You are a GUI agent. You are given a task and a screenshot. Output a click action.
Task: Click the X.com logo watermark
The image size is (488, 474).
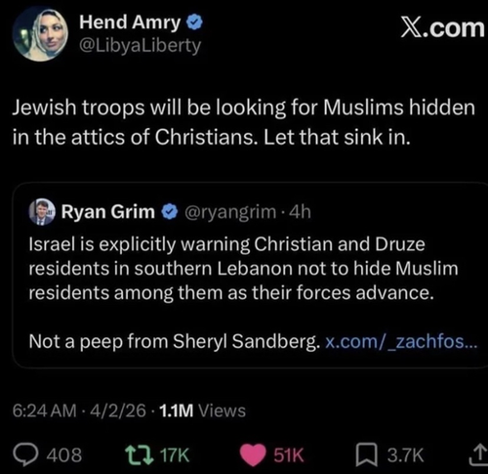click(442, 28)
